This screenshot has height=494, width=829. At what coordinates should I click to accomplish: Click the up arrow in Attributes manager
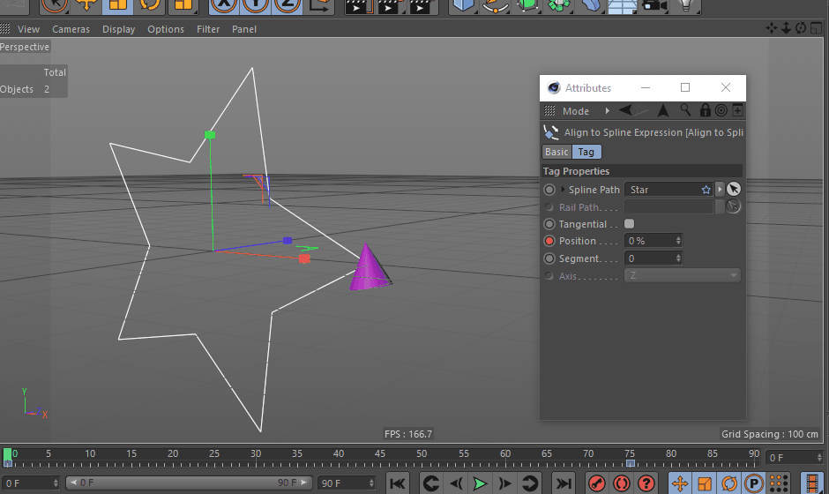tap(663, 110)
